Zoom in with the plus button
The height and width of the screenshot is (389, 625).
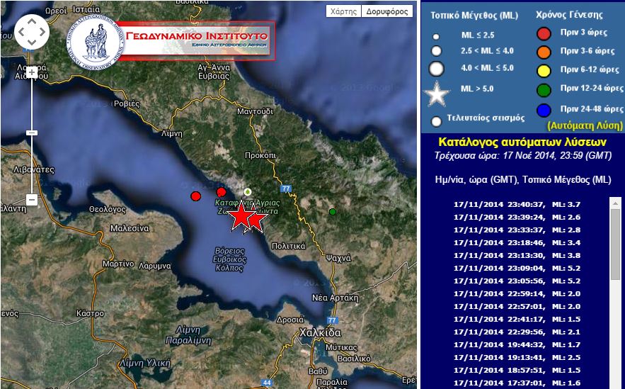tap(32, 72)
